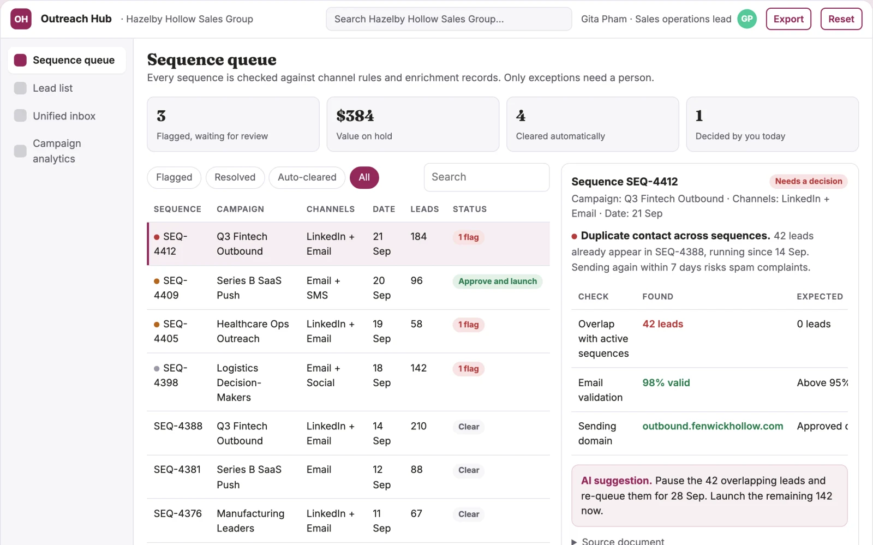Click the Sequence queue sidebar icon
873x545 pixels.
click(x=20, y=60)
